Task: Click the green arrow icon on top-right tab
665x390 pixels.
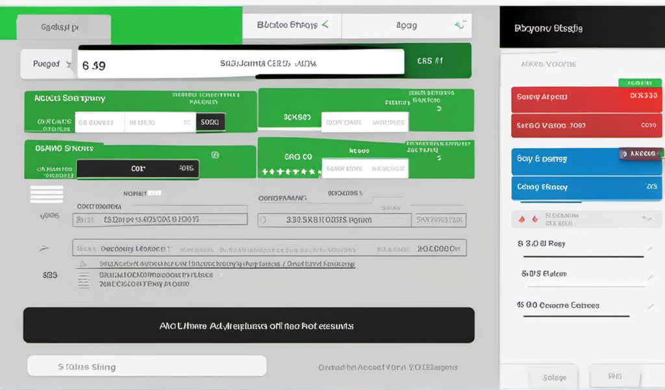Action: click(x=460, y=25)
